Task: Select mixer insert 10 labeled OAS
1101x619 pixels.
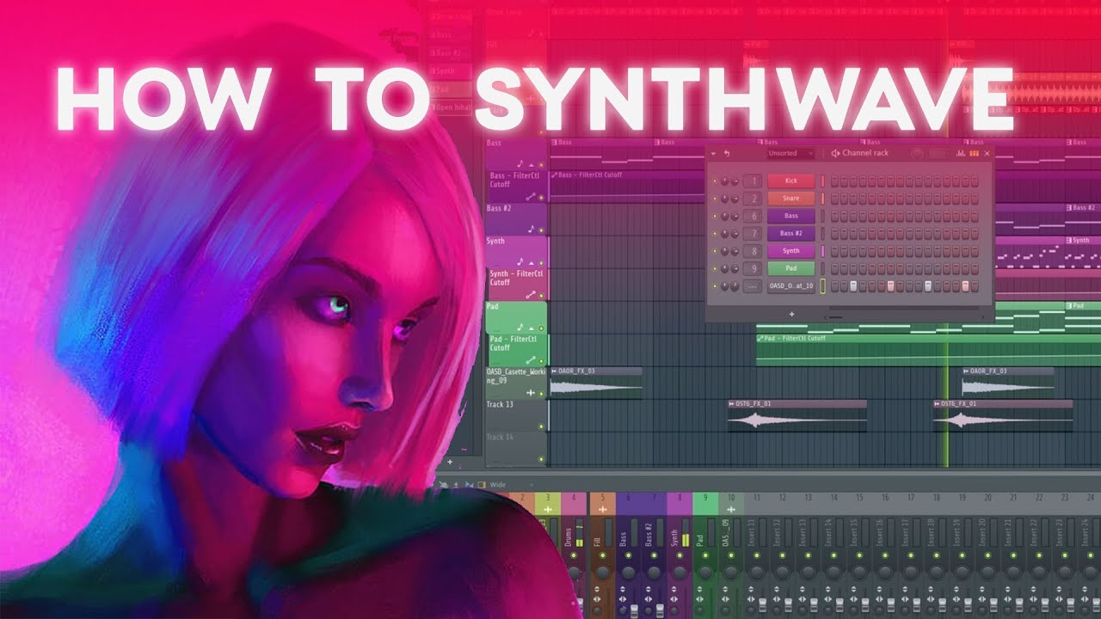Action: (x=731, y=554)
